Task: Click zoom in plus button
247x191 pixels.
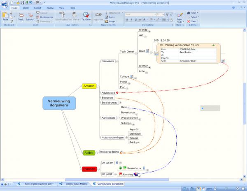Action: 238,189
